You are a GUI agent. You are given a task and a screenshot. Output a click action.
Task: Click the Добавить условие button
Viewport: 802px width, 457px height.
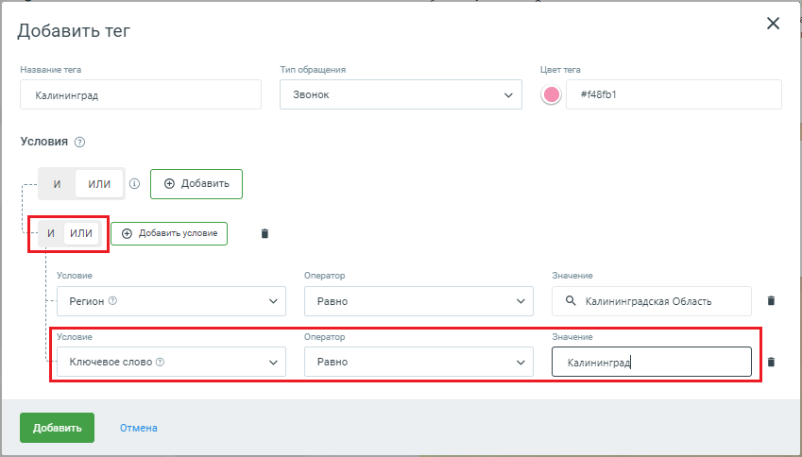[x=169, y=233]
